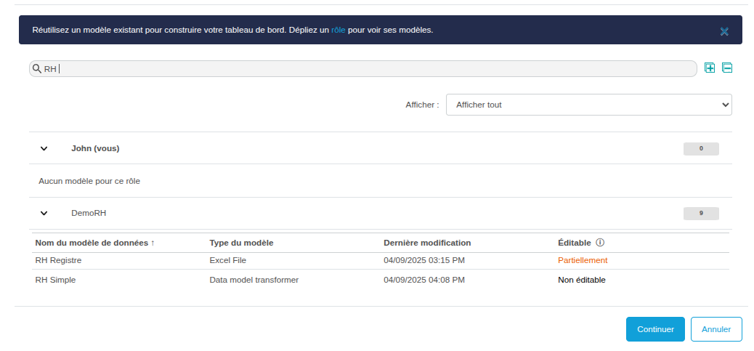Sort by Type du modèle column
This screenshot has width=754, height=351.
click(x=241, y=243)
